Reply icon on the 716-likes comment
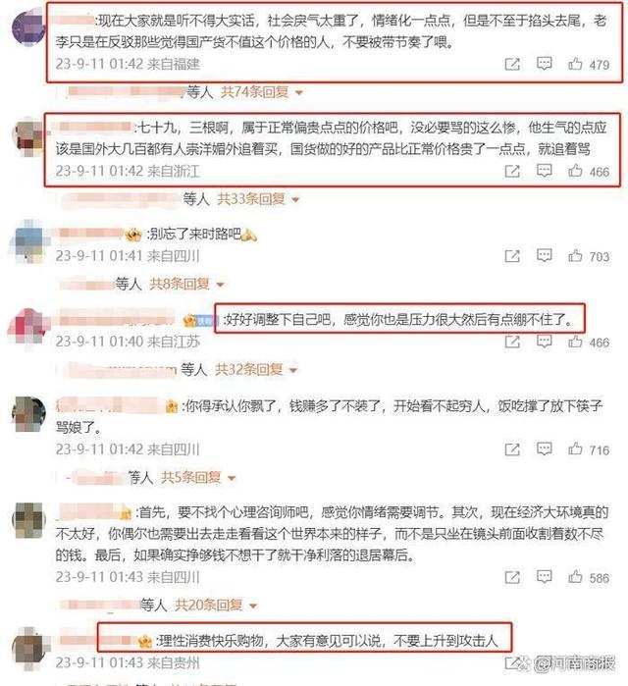The image size is (628, 686). pyautogui.click(x=544, y=449)
